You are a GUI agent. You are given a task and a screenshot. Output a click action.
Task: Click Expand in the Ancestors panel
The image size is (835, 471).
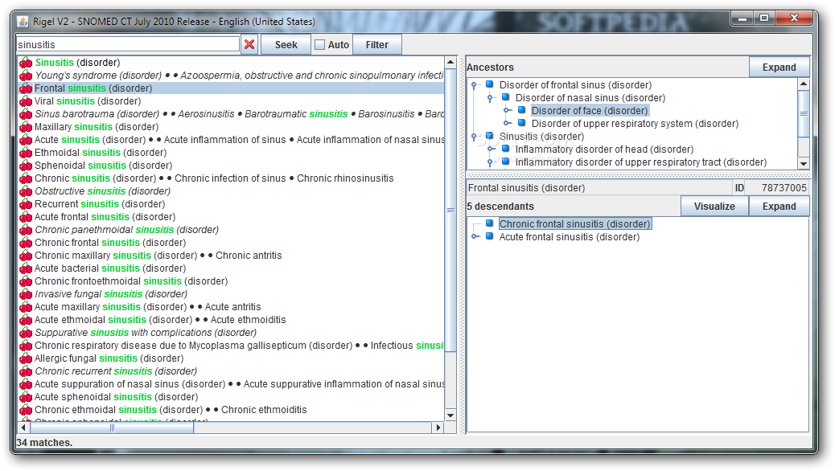click(x=779, y=67)
